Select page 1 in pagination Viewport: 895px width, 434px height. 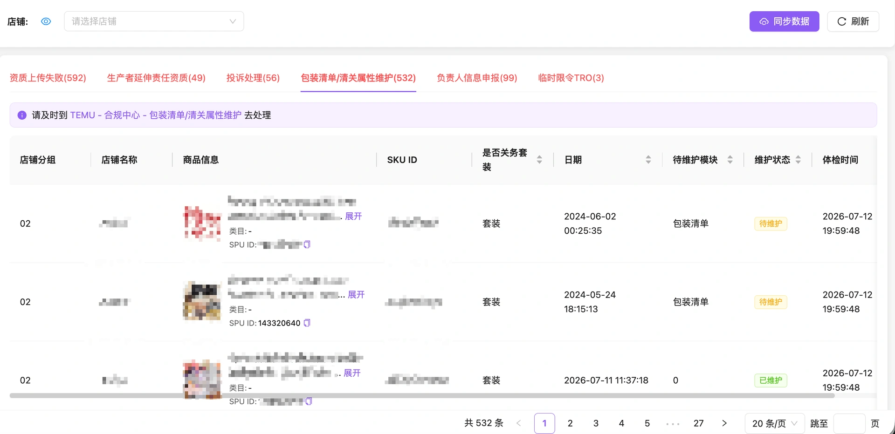click(544, 423)
